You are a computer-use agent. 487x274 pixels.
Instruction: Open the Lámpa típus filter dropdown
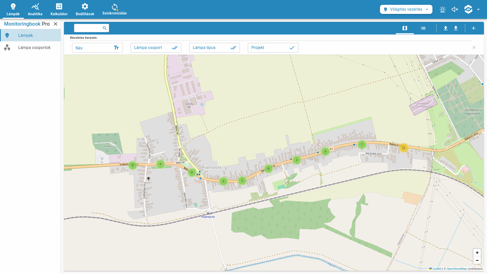[x=215, y=48]
